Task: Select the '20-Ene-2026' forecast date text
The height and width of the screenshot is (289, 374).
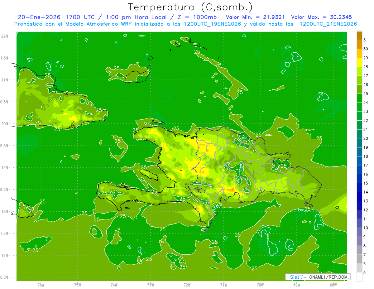Action: (39, 17)
